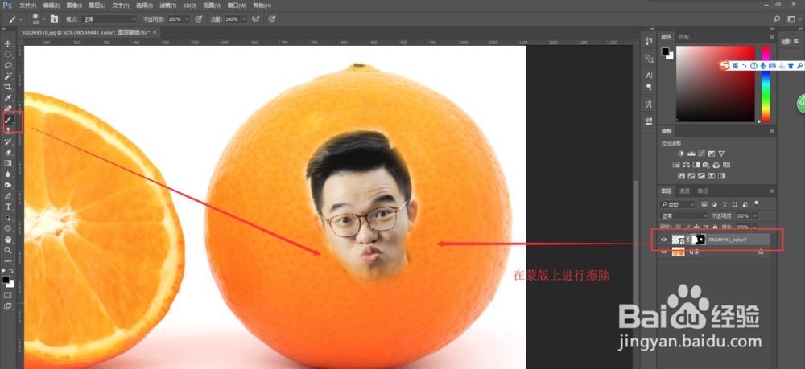Add a Photo Filter adjustment
The image size is (805, 369).
click(707, 165)
